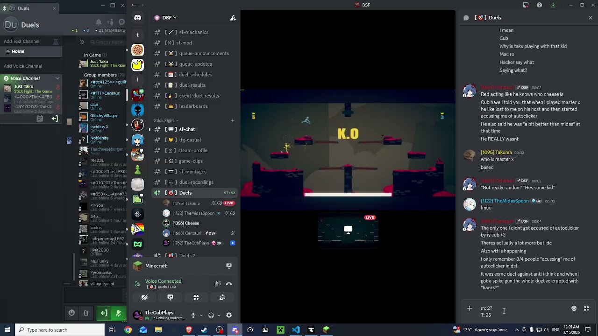Select the Duels voice channel
This screenshot has height=336, width=598.
195,193
